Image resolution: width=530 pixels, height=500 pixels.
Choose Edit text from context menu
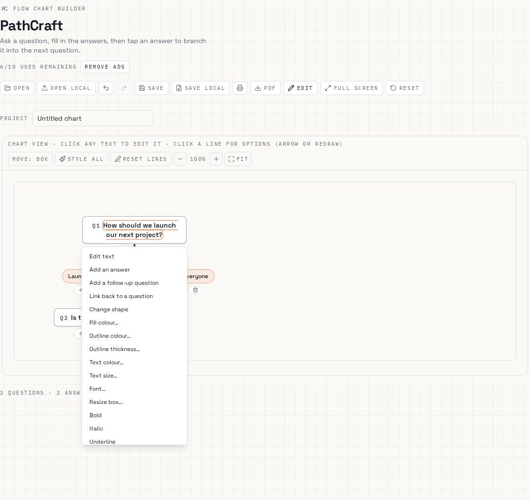(134, 256)
